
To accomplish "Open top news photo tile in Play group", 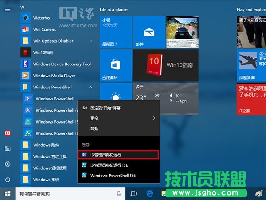I will tap(251, 32).
